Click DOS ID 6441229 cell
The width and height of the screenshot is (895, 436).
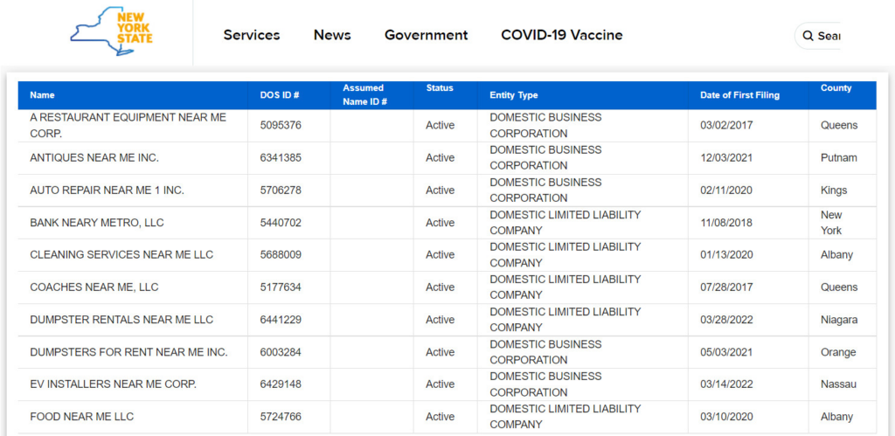[281, 320]
